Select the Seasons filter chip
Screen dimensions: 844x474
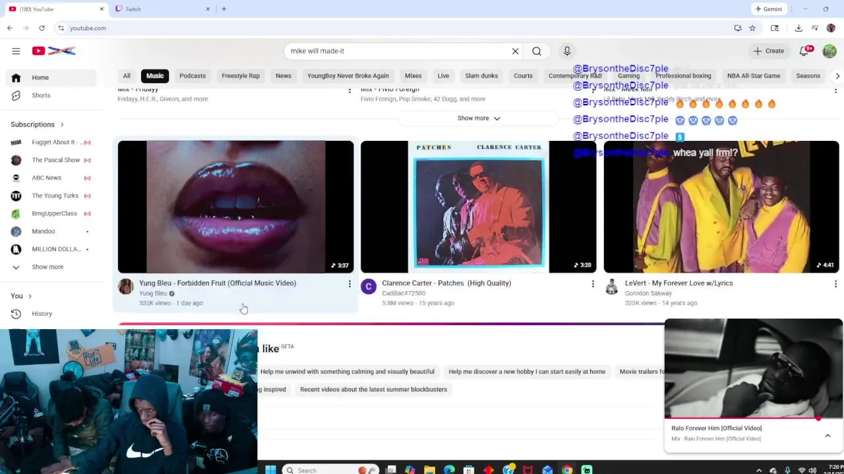pyautogui.click(x=808, y=76)
